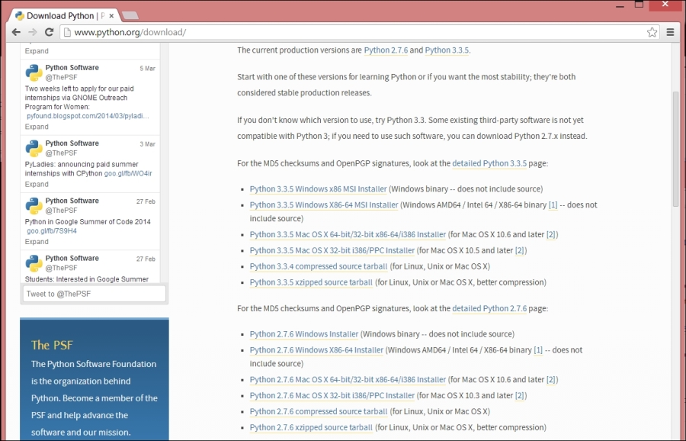The height and width of the screenshot is (441, 686).
Task: Download Python 2.7.6 xzipped source tarball
Action: tap(311, 427)
